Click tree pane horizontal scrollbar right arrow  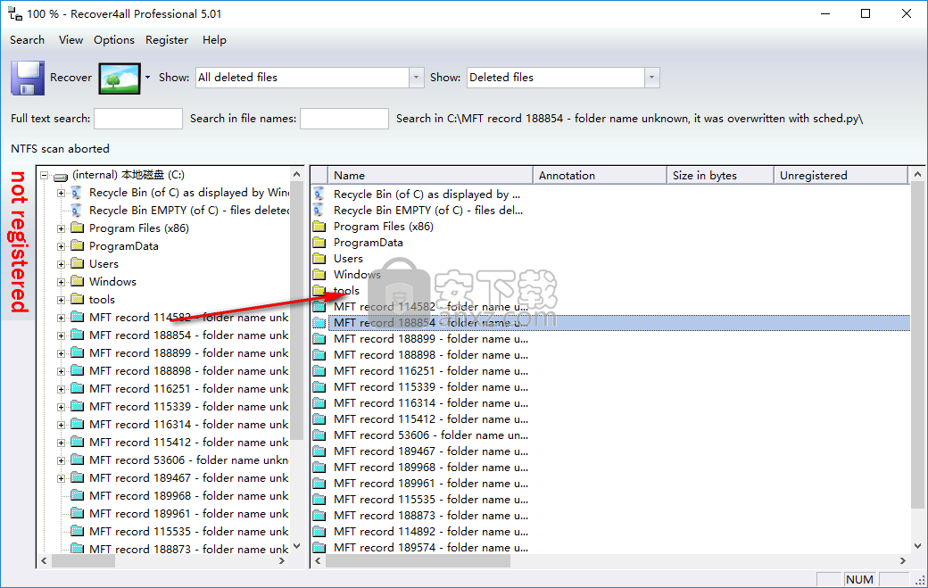coord(282,560)
